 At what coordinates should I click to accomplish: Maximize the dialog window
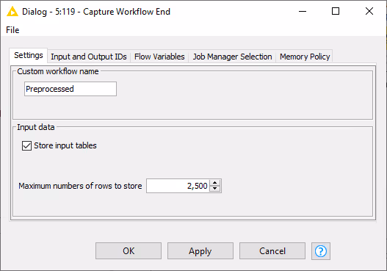tap(336, 11)
